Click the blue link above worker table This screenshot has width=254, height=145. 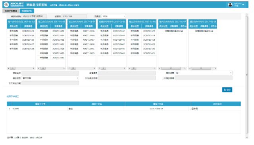coord(13,96)
